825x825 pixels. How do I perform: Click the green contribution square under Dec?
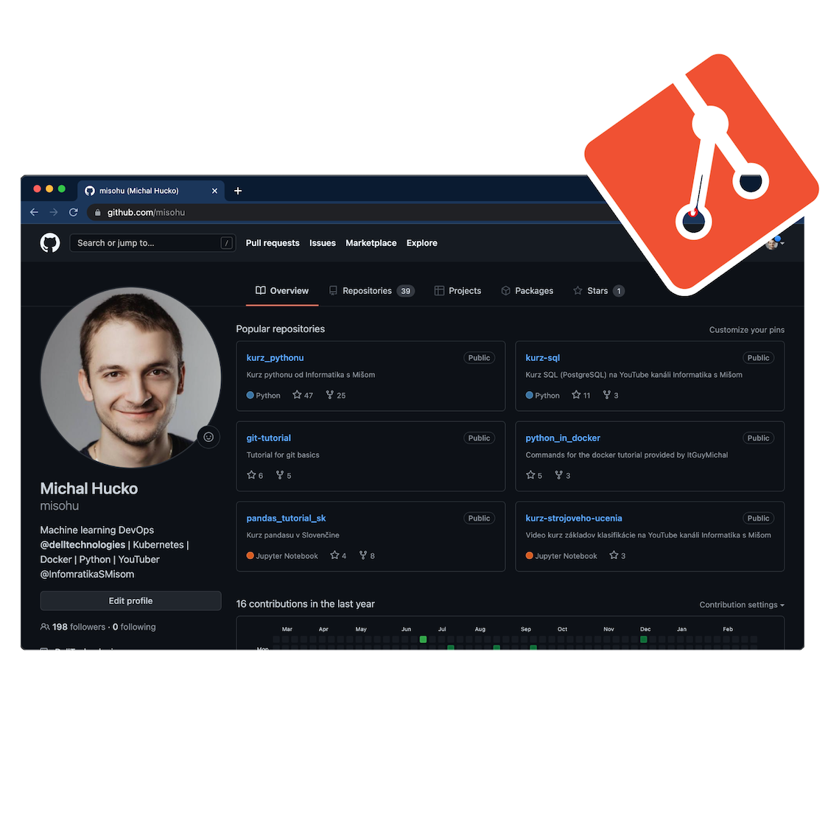[x=644, y=639]
